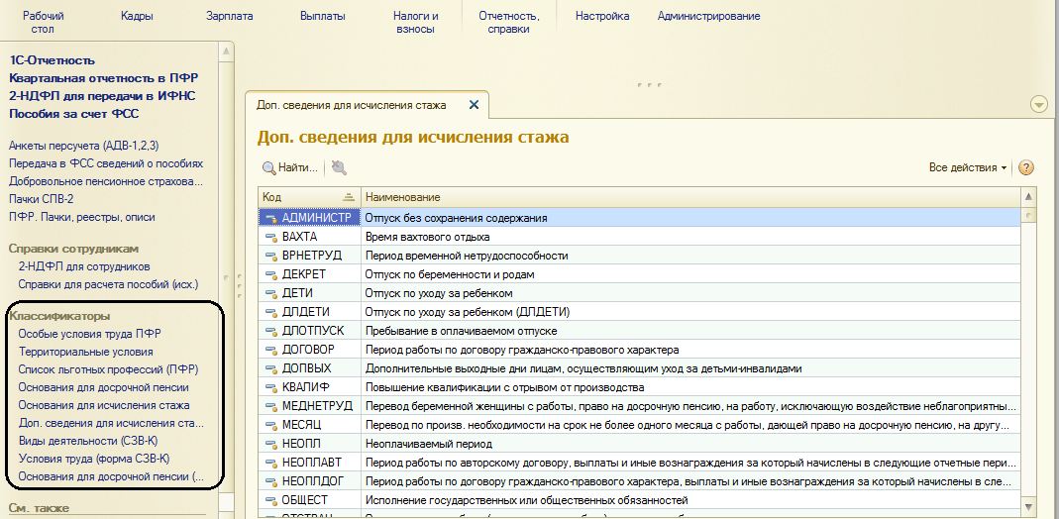Open 2-НДФЛ для передачи в ИФНС
This screenshot has width=1059, height=519.
(102, 96)
